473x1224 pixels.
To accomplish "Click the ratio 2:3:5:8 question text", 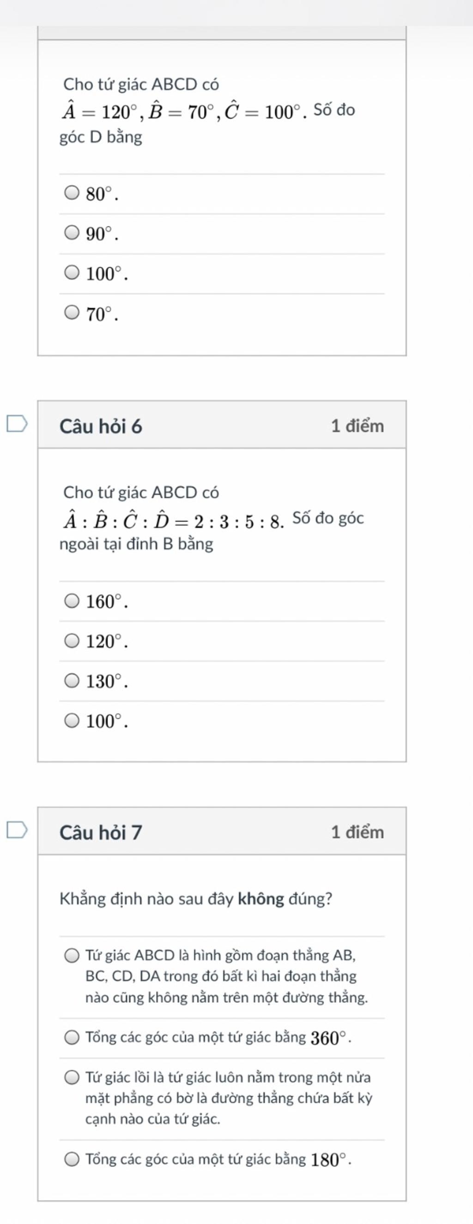I will coord(212,518).
